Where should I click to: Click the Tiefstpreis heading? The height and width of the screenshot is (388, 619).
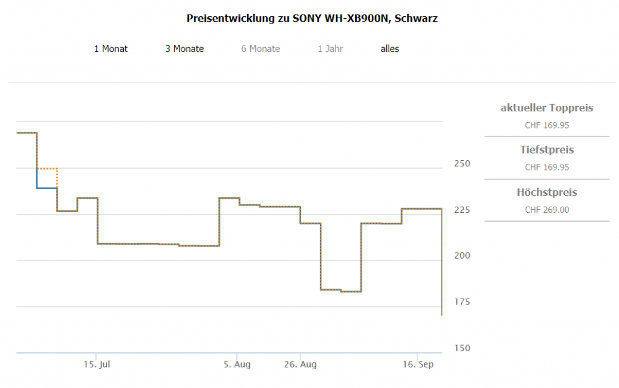546,150
